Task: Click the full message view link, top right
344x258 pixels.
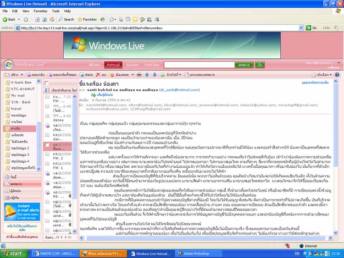Action: pos(315,82)
